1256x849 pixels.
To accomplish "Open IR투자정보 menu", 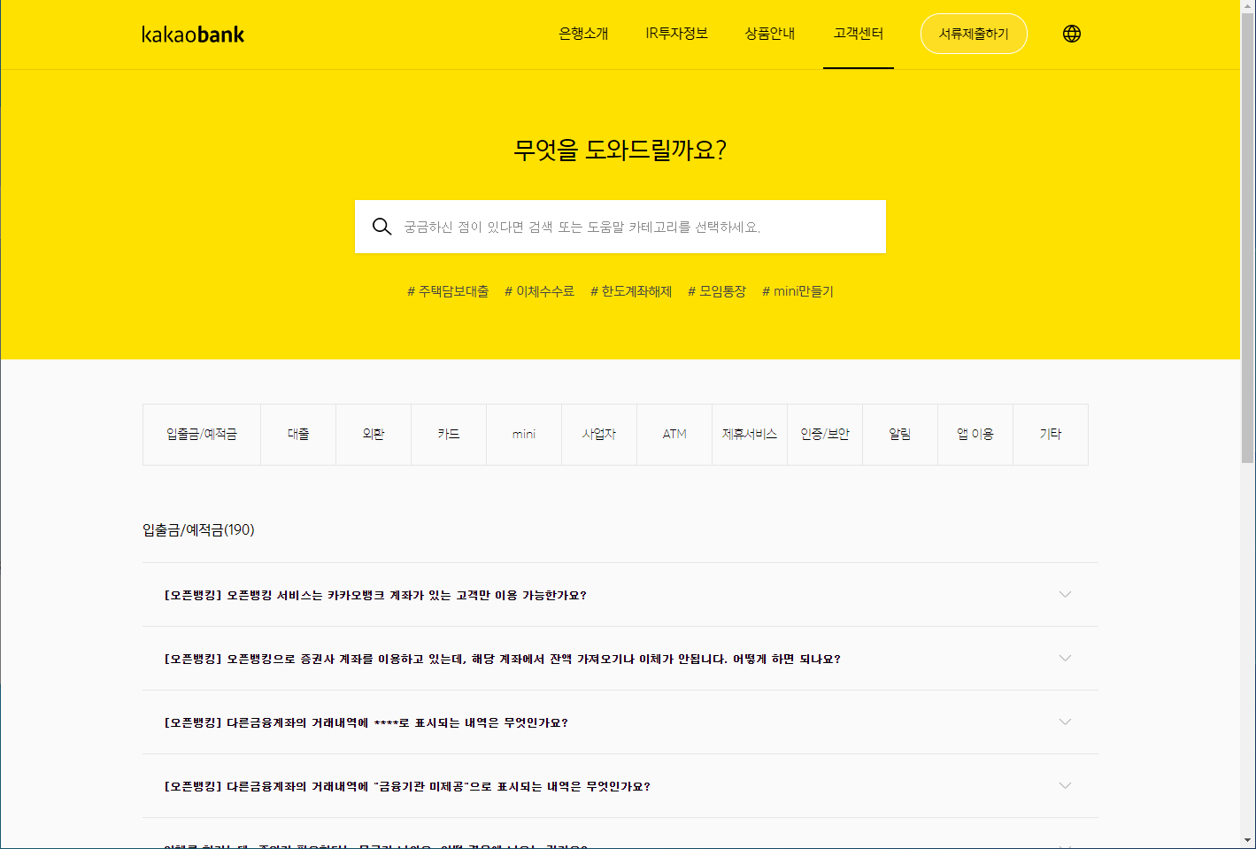I will coord(676,34).
